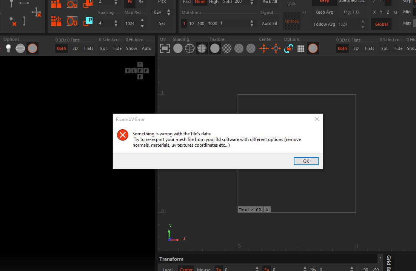Screen dimensions: 416x271
Task: Select shaded wireframe globe shading in UV view
Action: [x=202, y=48]
